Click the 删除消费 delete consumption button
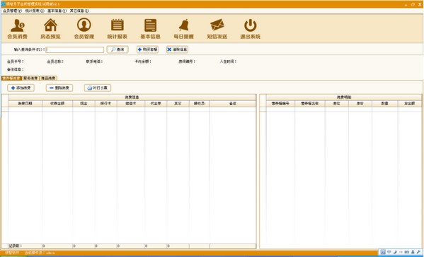The height and width of the screenshot is (257, 424). pyautogui.click(x=59, y=88)
